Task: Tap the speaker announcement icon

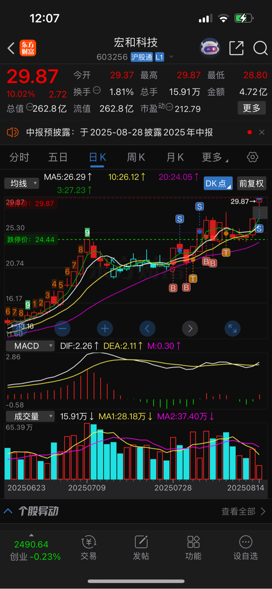Action: (13, 132)
